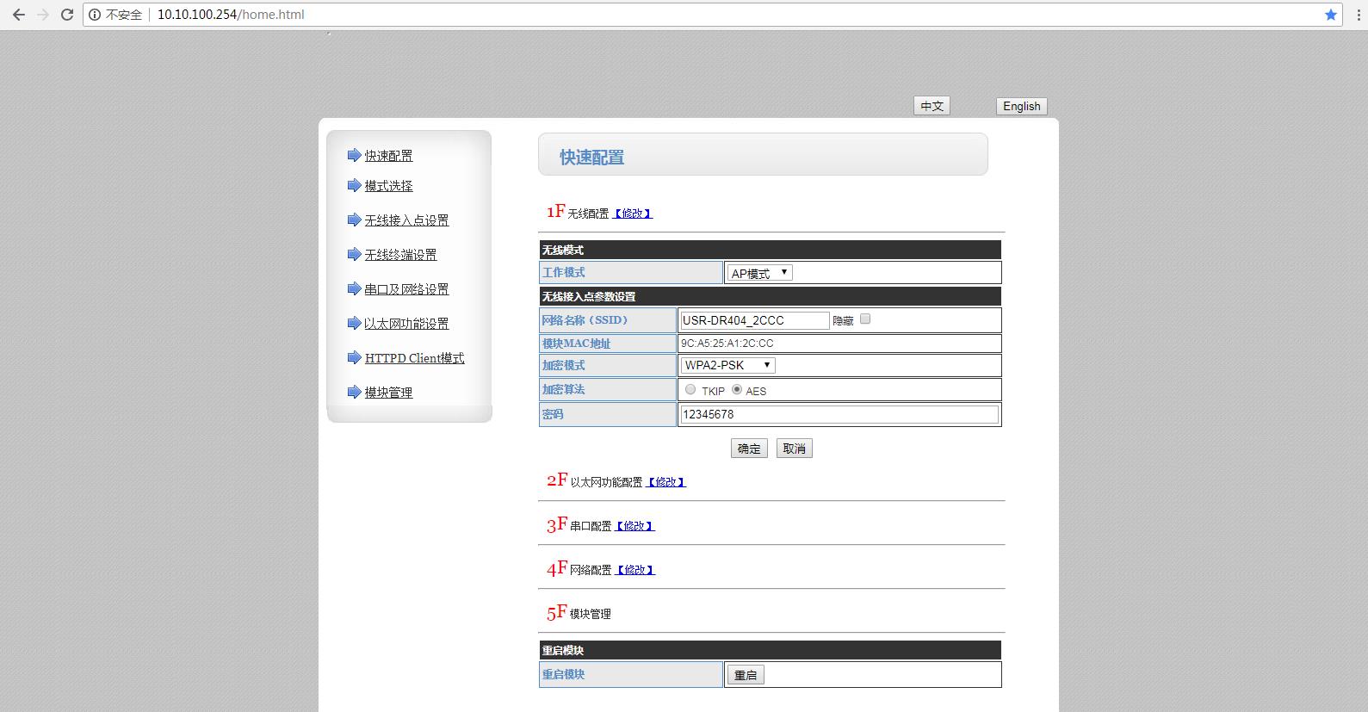Screen dimensions: 1368x712
Task: Click arrow icon beside 快速配置 in sidebar
Action: 354,155
